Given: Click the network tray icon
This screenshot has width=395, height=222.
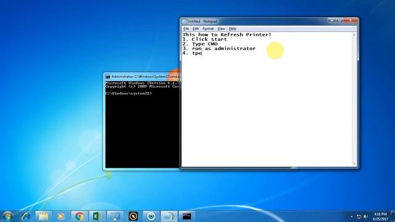Looking at the screenshot, I should [359, 216].
